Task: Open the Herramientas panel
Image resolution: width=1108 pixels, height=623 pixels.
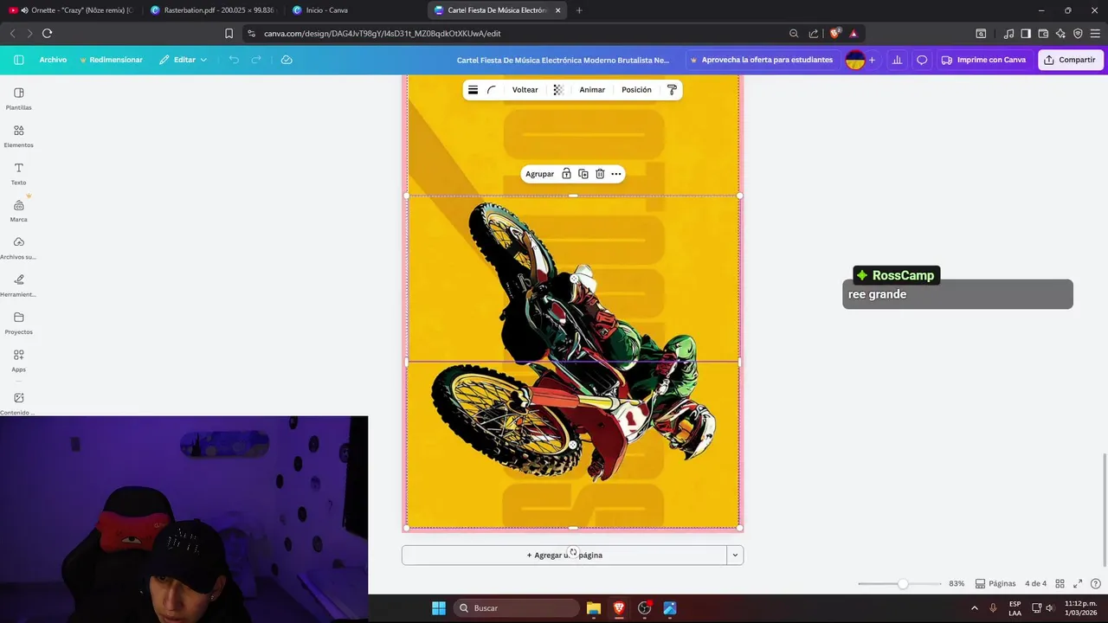Action: tap(18, 286)
